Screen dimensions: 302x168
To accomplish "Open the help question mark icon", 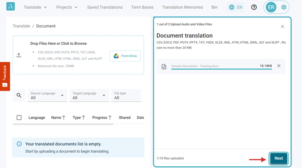I will pyautogui.click(x=254, y=7).
